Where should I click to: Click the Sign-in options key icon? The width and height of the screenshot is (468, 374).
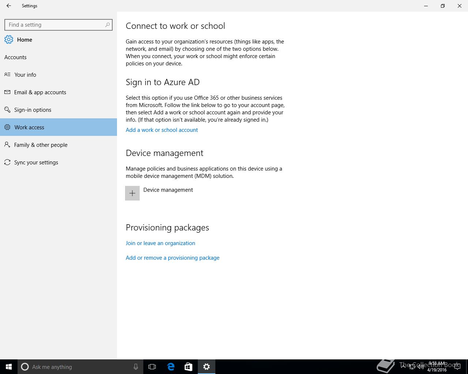click(7, 110)
